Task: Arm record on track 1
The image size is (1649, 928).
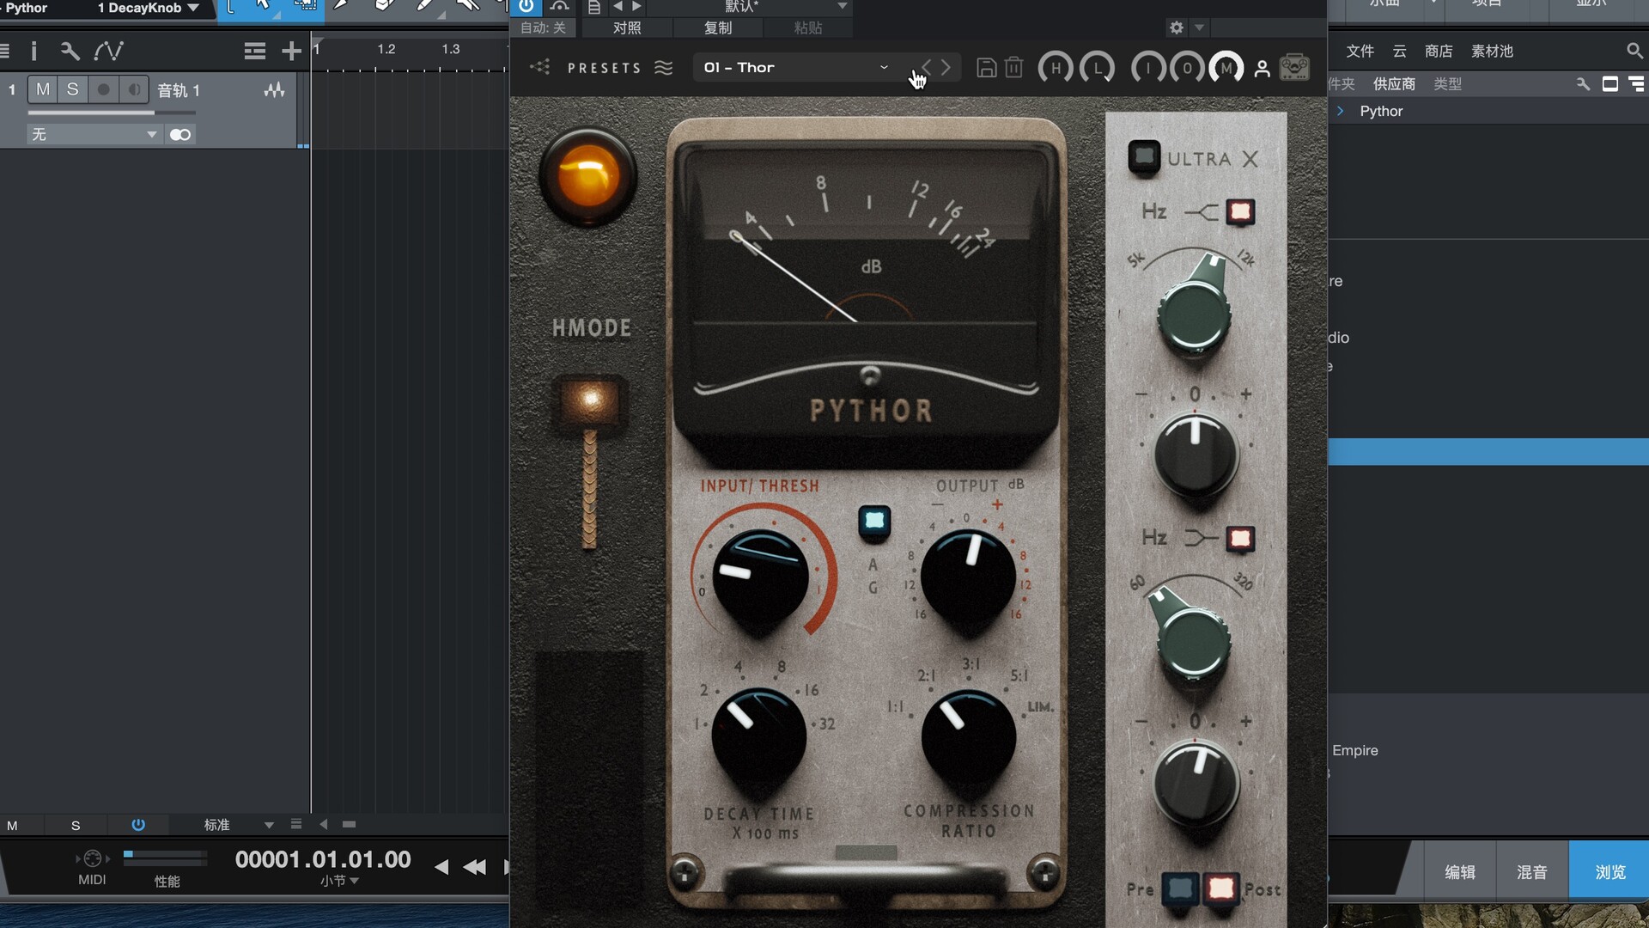Action: click(103, 89)
